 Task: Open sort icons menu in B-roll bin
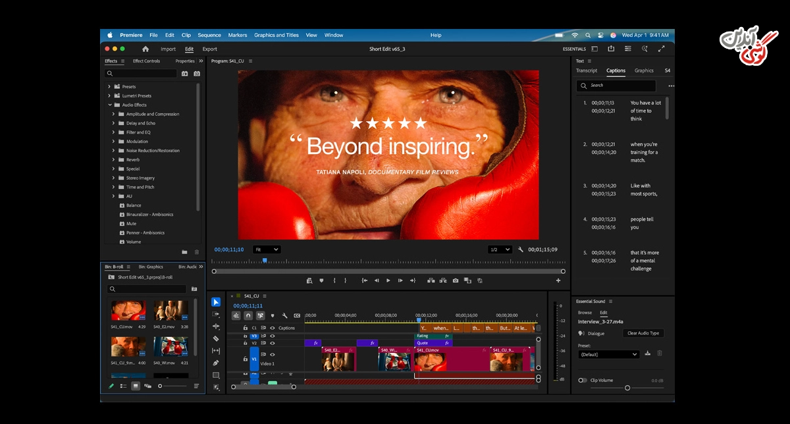pos(196,386)
